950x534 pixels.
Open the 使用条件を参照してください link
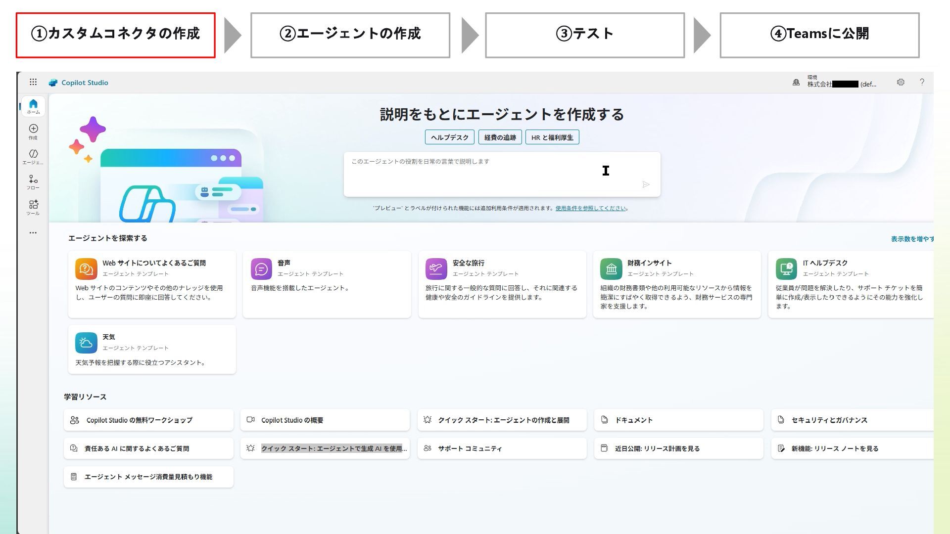click(x=590, y=208)
